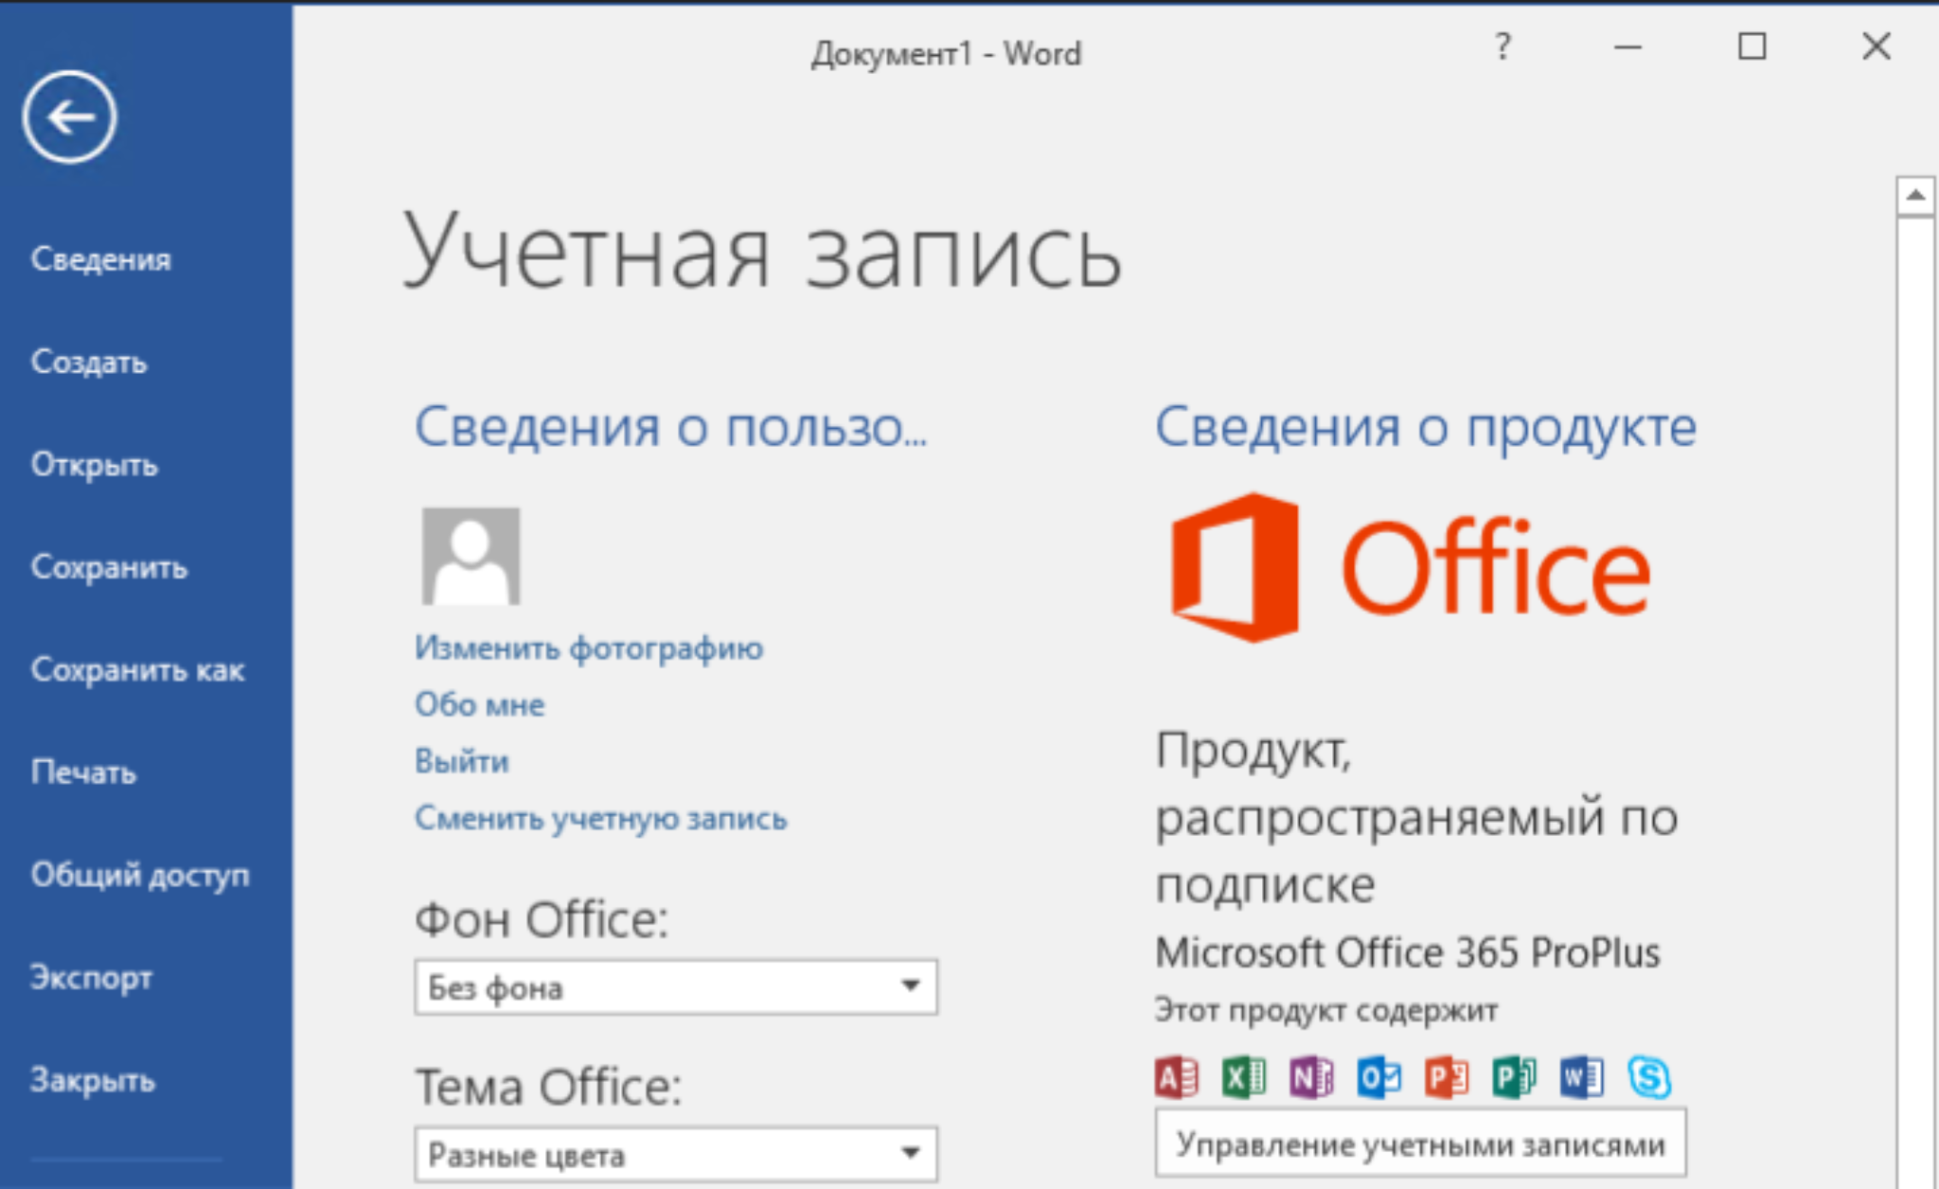Click the PowerPoint app icon
The height and width of the screenshot is (1189, 1939).
[1447, 1077]
